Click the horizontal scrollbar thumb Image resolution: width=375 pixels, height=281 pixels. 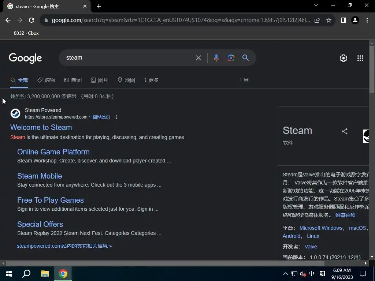165,263
